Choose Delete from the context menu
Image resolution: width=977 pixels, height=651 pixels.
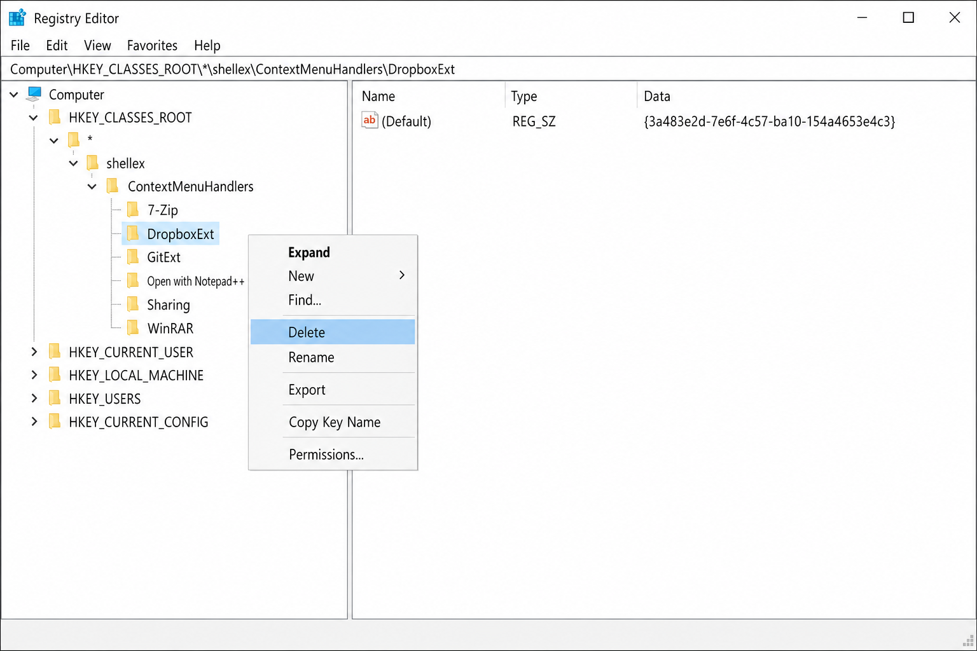click(333, 332)
